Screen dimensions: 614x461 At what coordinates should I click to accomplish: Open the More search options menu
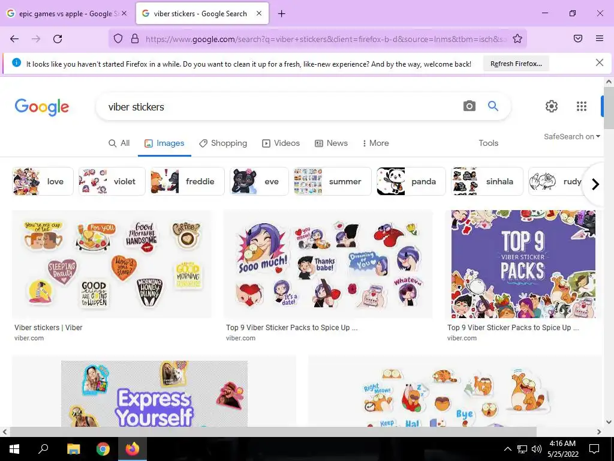[375, 143]
